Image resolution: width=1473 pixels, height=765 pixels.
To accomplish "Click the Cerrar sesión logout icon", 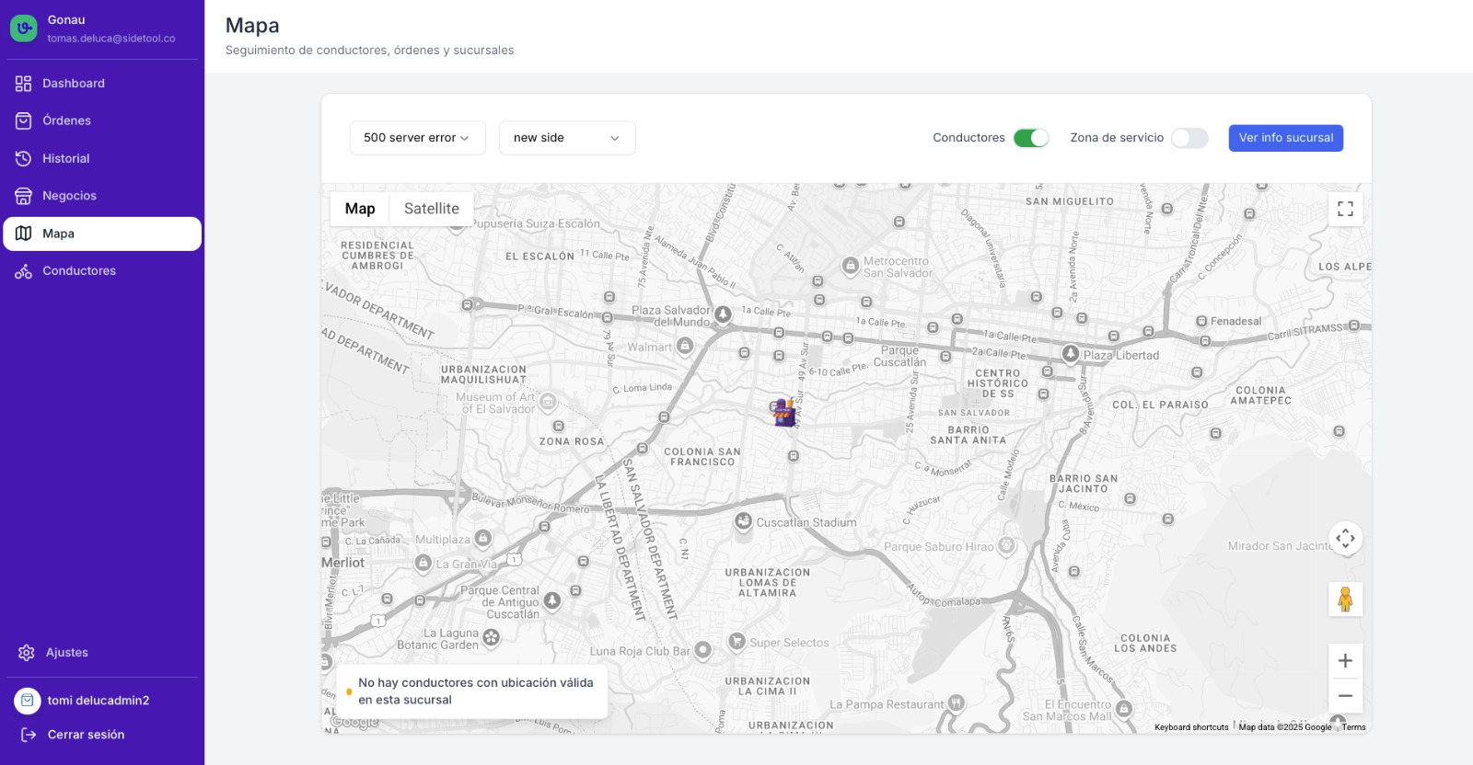I will [x=29, y=735].
